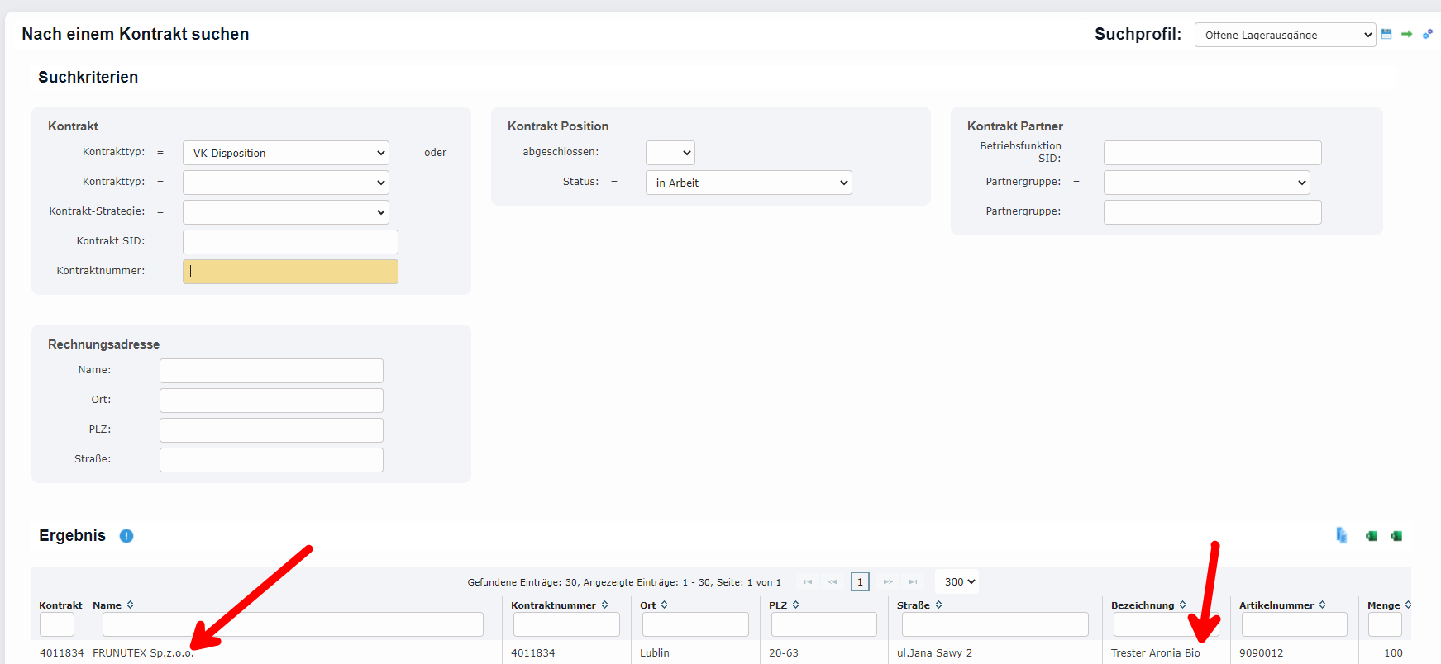This screenshot has height=664, width=1441.
Task: Click the rightmost green Excel export icon
Action: coord(1396,536)
